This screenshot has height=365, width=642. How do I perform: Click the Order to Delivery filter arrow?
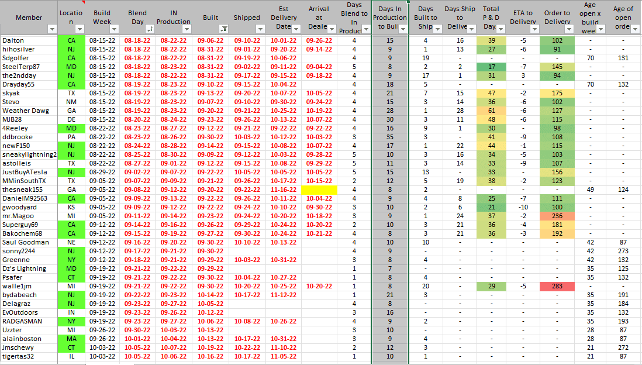tap(573, 29)
